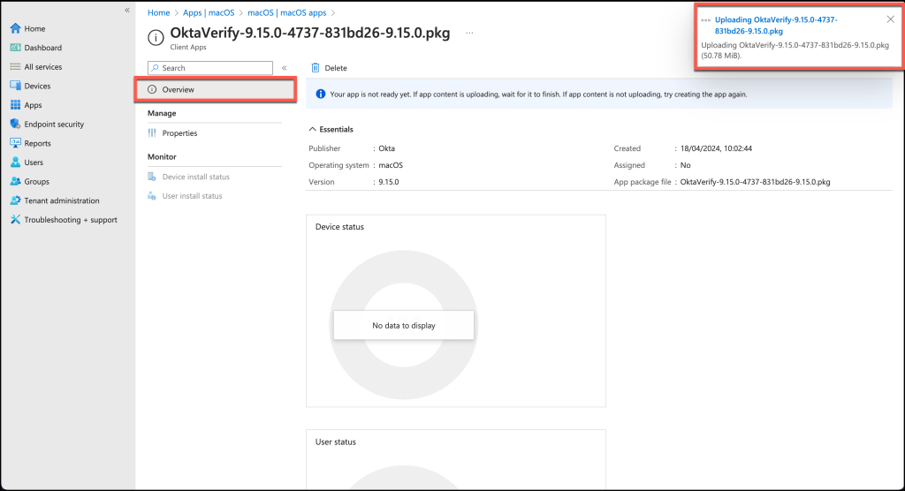Select the Groups icon in sidebar

[15, 182]
